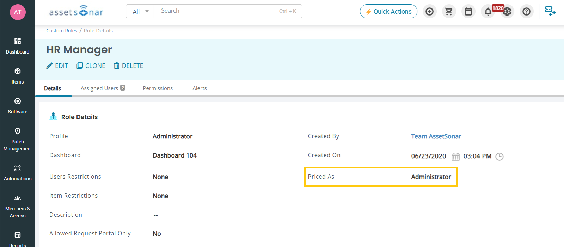This screenshot has width=564, height=247.
Task: Go to Custom Roles breadcrumb
Action: 62,31
